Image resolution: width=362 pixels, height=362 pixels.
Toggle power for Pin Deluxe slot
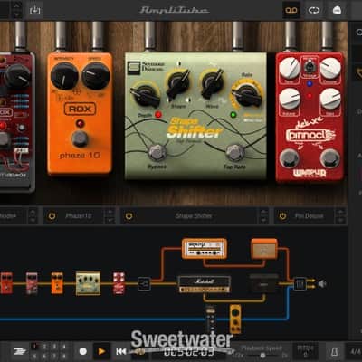point(282,216)
